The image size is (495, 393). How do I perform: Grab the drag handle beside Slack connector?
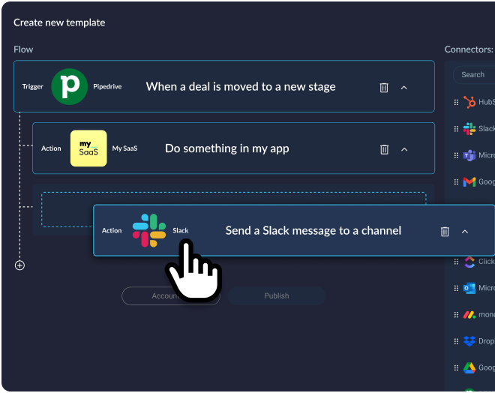pos(456,129)
